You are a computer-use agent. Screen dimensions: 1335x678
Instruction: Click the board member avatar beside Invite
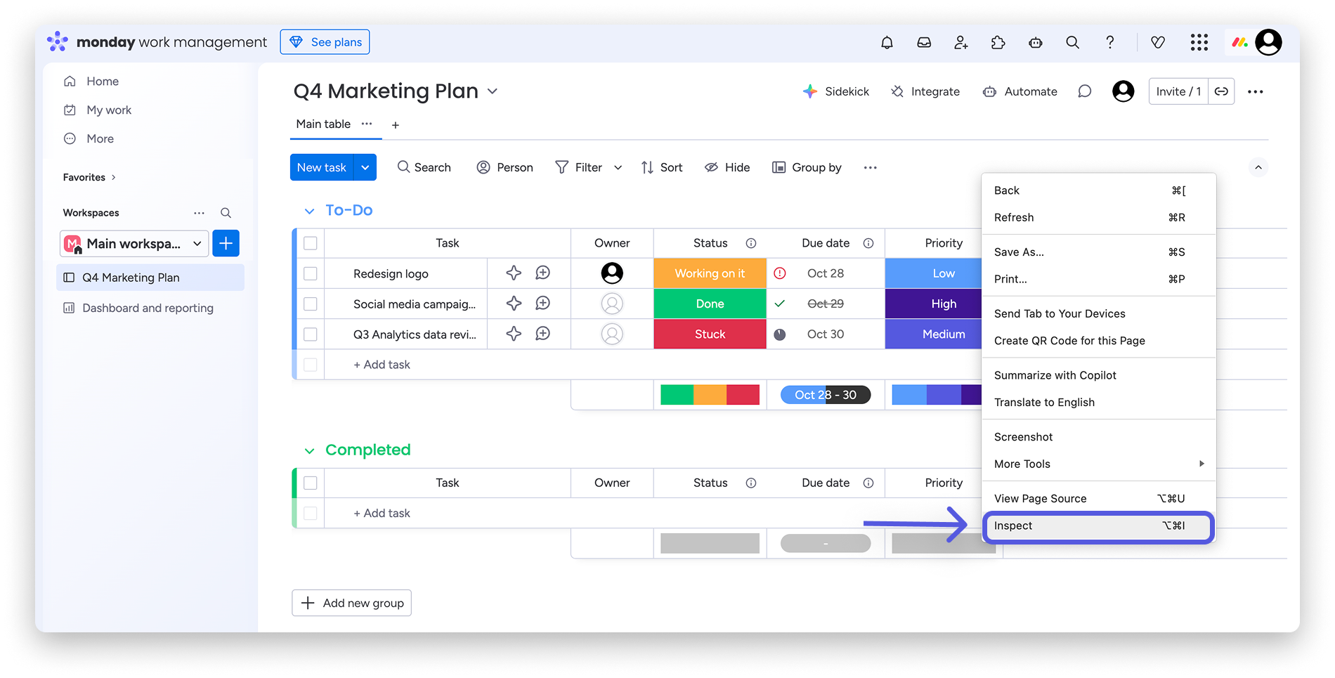[x=1123, y=91]
